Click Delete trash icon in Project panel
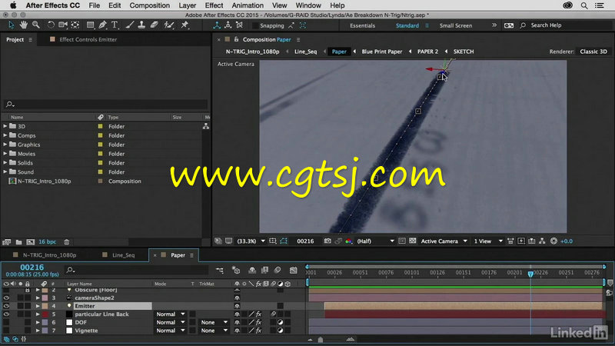Viewport: 615px width, 346px height. coord(67,241)
